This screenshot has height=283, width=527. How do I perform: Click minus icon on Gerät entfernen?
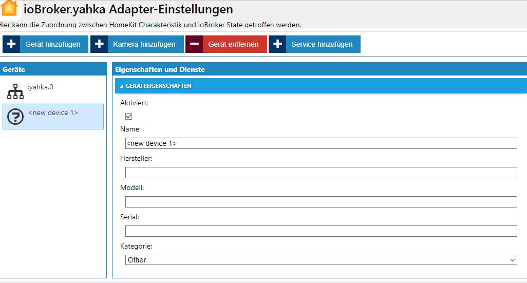coord(194,44)
